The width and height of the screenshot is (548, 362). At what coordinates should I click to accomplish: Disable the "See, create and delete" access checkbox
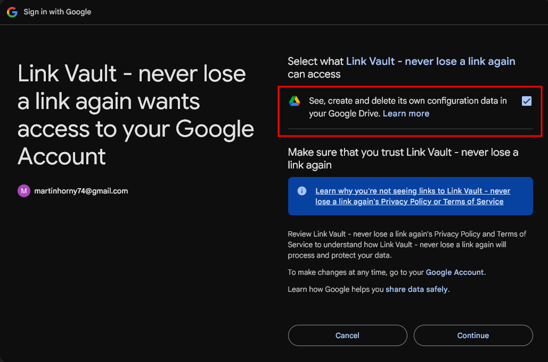point(526,101)
